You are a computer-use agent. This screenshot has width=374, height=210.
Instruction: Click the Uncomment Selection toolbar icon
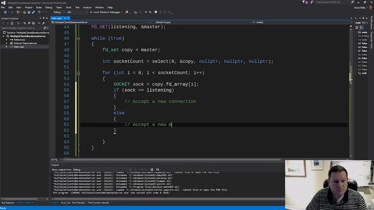tap(150, 12)
